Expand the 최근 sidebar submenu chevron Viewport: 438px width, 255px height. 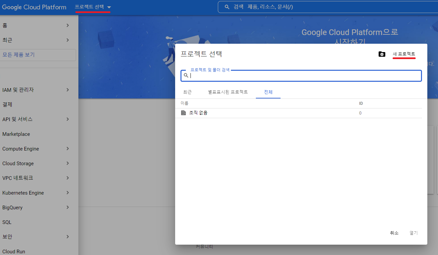pyautogui.click(x=68, y=40)
